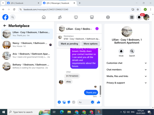
Task: Open Nancy - 1 Bedroom conversation
Action: click(x=27, y=45)
